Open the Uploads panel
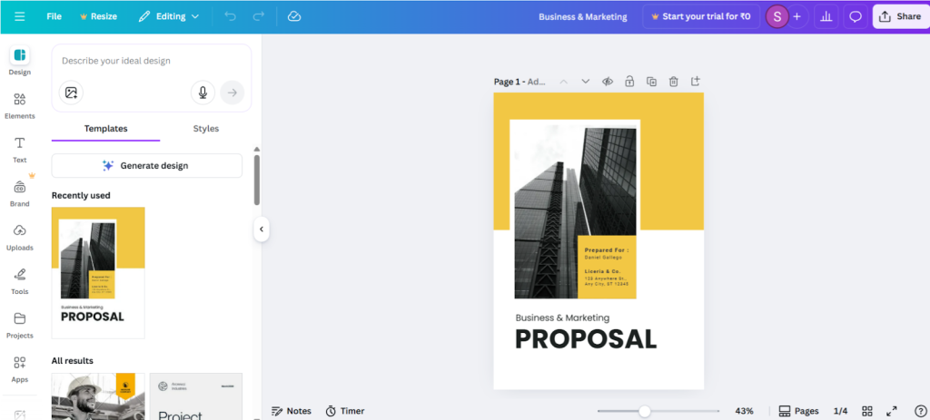This screenshot has width=930, height=420. coord(19,236)
